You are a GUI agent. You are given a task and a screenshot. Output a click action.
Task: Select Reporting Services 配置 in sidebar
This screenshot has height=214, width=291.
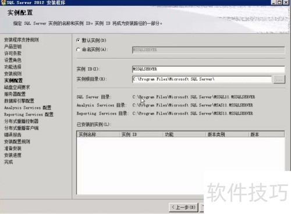(29, 115)
